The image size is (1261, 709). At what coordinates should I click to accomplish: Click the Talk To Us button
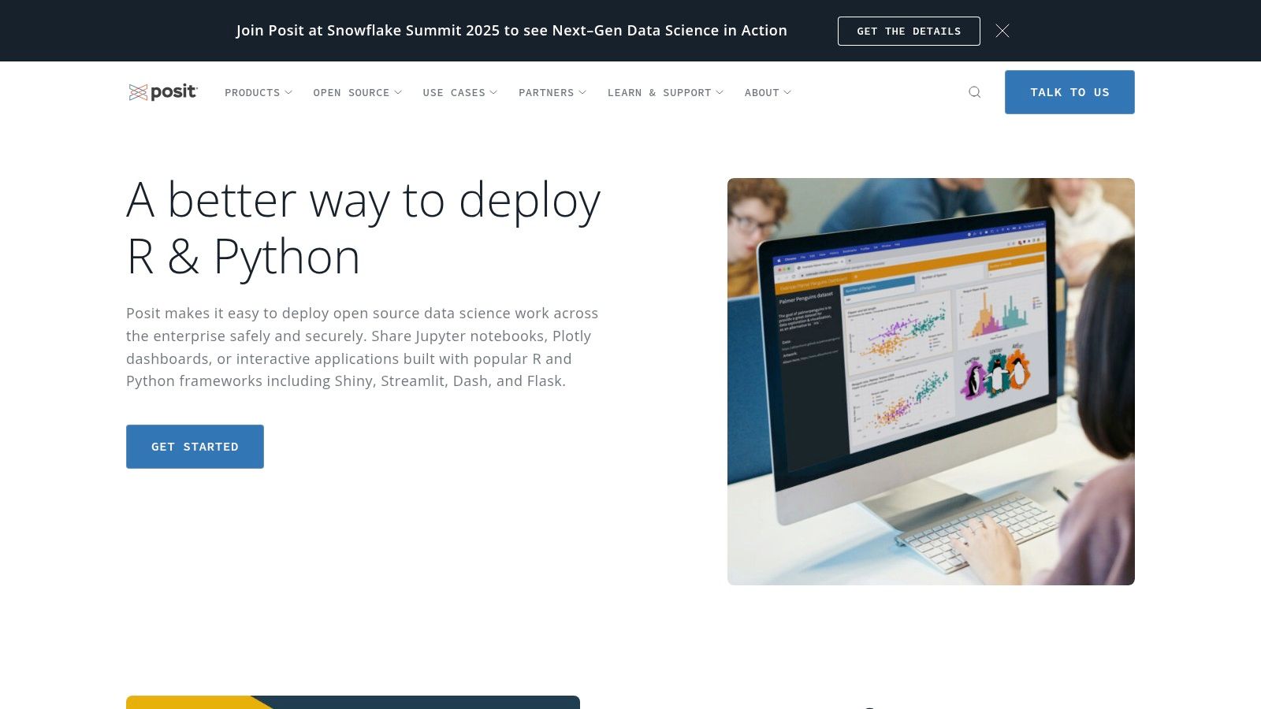(x=1069, y=92)
